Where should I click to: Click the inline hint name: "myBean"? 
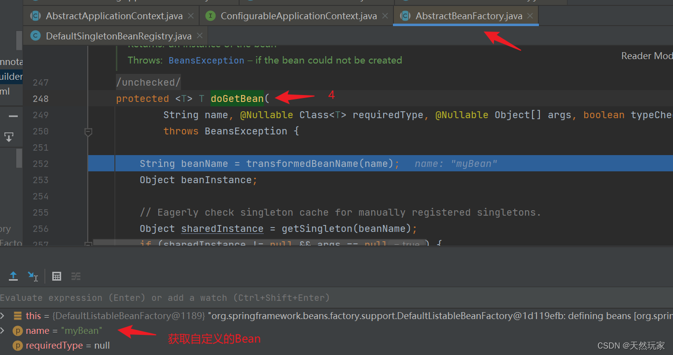click(x=456, y=164)
